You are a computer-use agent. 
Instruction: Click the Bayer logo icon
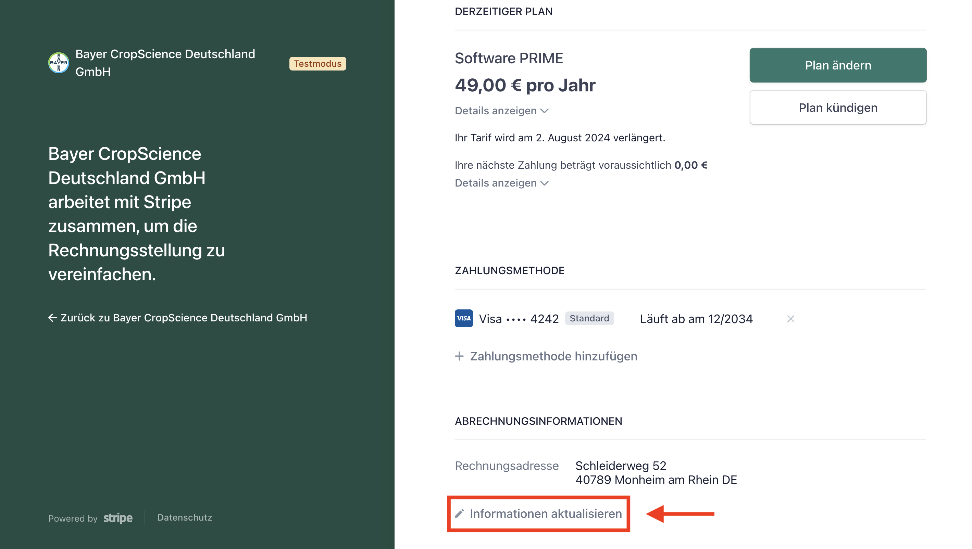pos(59,63)
